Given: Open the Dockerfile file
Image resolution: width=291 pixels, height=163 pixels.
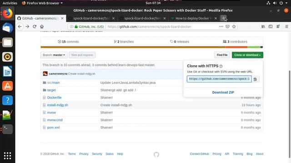Looking at the screenshot, I should [54, 98].
